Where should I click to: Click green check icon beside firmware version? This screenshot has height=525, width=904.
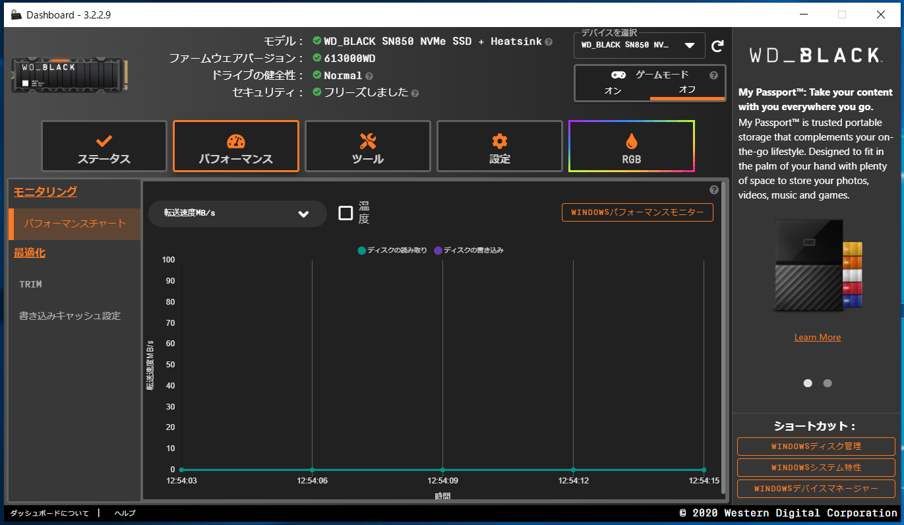(x=317, y=58)
